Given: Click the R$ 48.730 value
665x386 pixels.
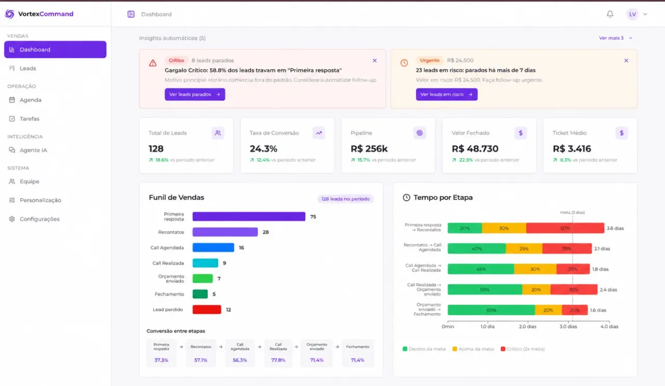Looking at the screenshot, I should click(x=475, y=149).
